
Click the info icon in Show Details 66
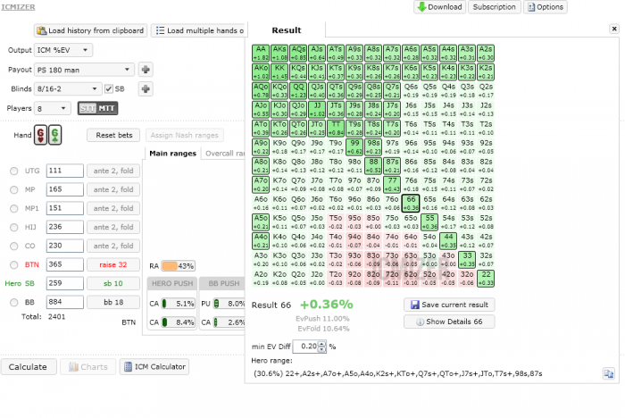[x=420, y=322]
